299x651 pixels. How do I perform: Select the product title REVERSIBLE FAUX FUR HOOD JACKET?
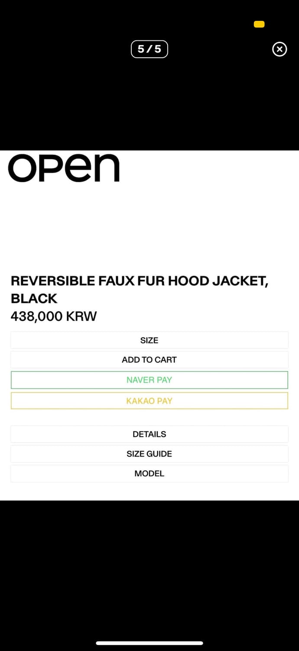140,281
